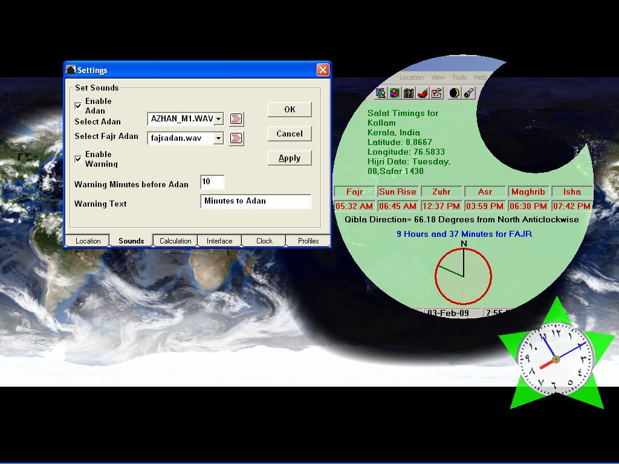Click the bookshelf help toolbar icon
The image size is (619, 464).
point(409,93)
